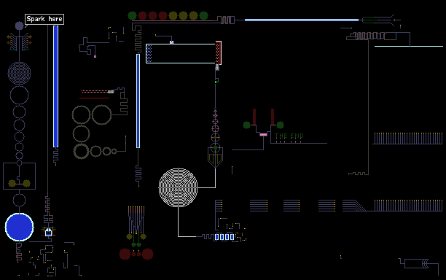Click the large solid blue circle
This screenshot has width=446, height=280.
(x=20, y=227)
